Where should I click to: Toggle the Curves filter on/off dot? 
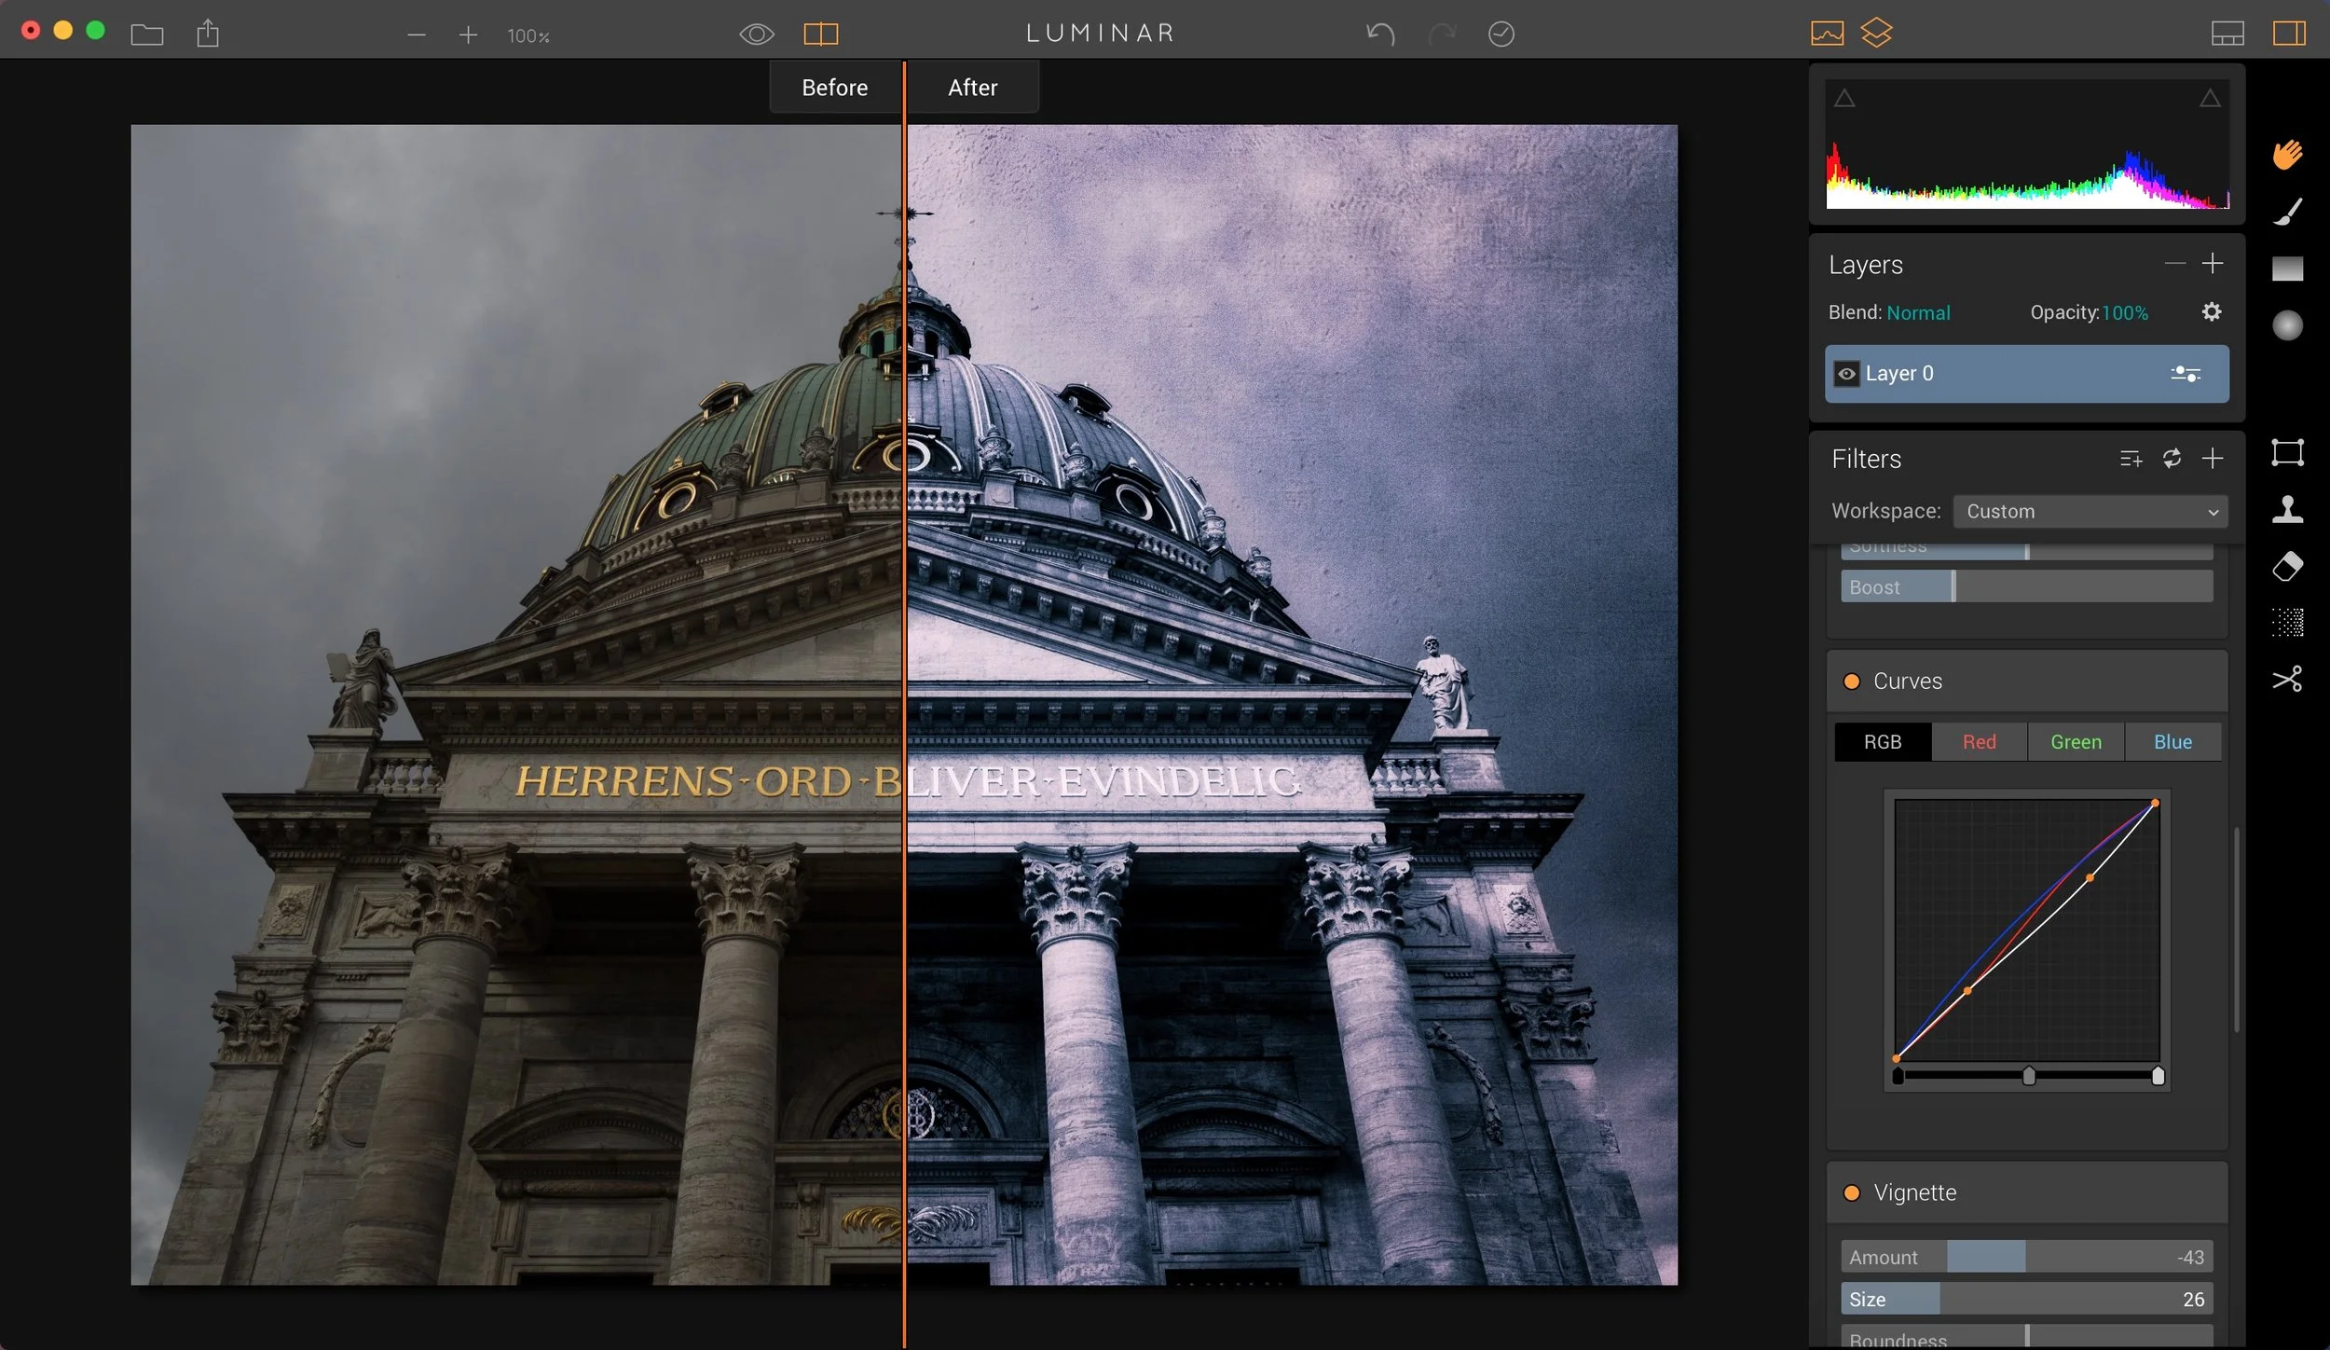pyautogui.click(x=1852, y=682)
